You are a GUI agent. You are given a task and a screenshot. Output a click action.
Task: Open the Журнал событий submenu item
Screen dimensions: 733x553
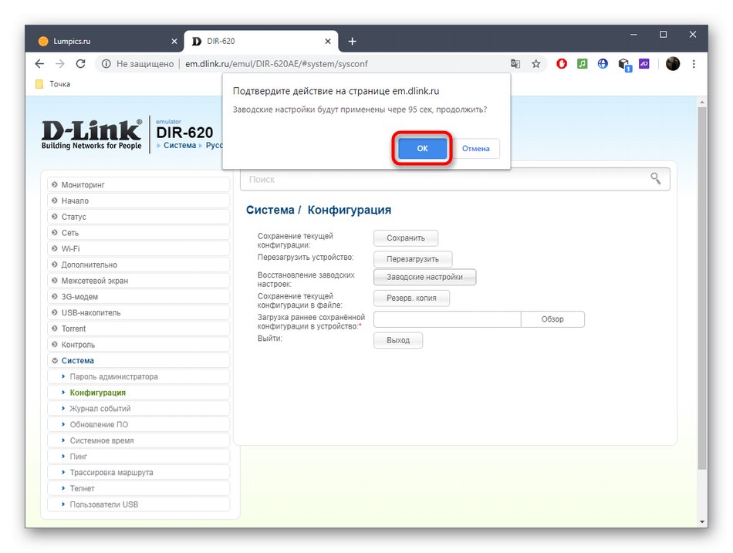coord(138,409)
